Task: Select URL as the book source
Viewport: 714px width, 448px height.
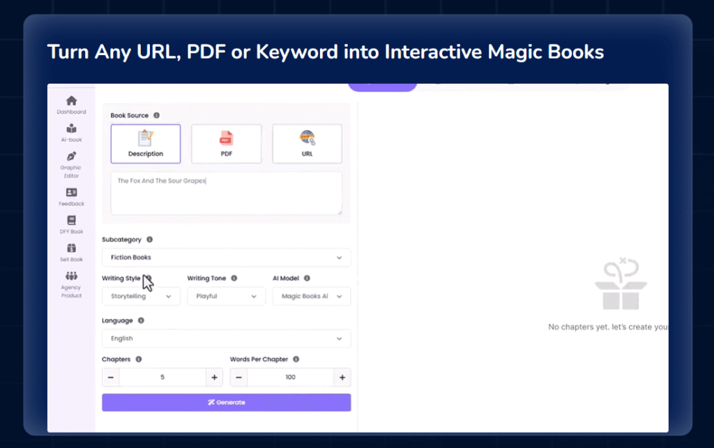Action: [x=307, y=144]
